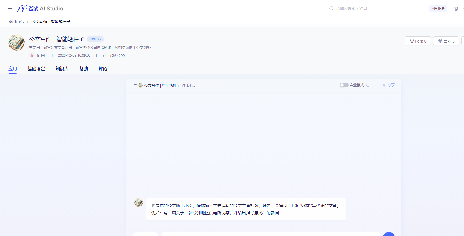Click the PaddlePaddle AI Studio logo
The width and height of the screenshot is (464, 236).
(40, 9)
